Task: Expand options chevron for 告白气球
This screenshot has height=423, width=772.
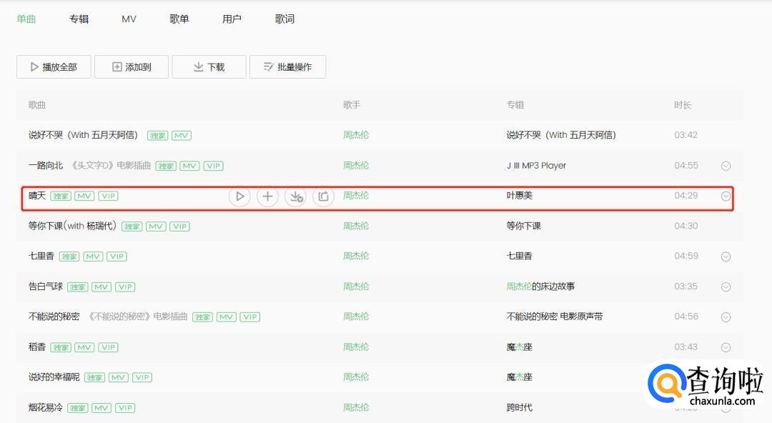Action: tap(726, 287)
